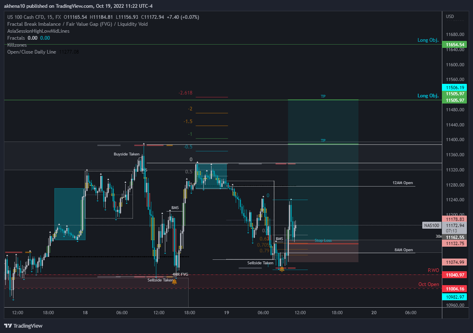Select the Killzones indicator legend
Image resolution: width=473 pixels, height=333 pixels.
(x=17, y=45)
